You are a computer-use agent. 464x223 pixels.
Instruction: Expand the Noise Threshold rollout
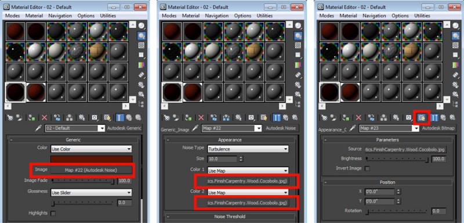(x=230, y=217)
